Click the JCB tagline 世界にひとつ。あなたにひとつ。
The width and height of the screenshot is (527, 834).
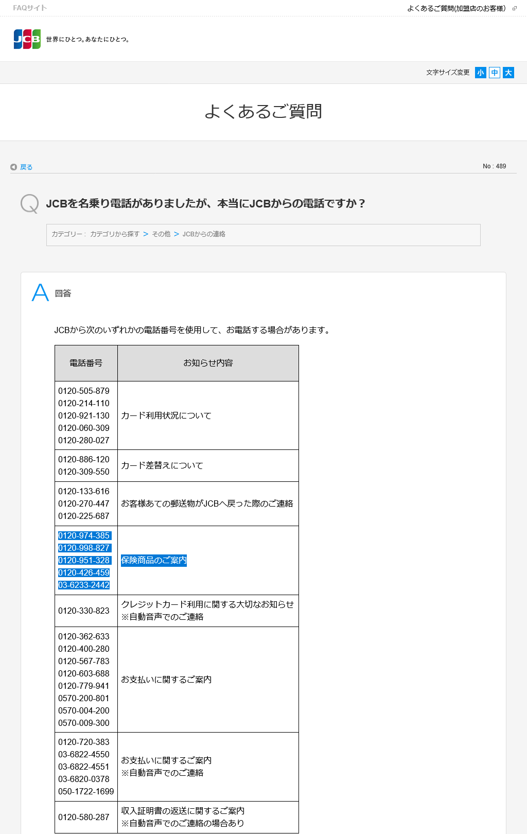tap(88, 39)
